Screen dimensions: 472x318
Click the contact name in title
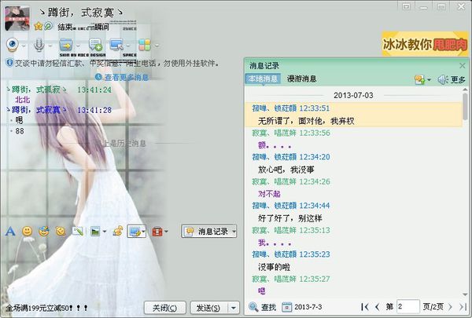pos(81,13)
